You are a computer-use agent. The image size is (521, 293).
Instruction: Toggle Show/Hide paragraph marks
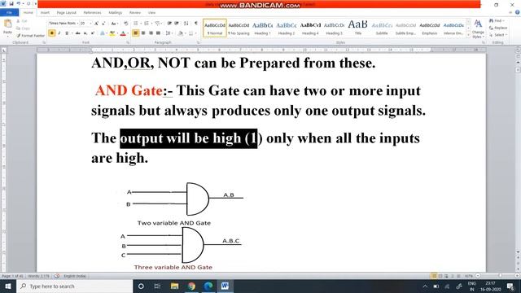point(196,24)
